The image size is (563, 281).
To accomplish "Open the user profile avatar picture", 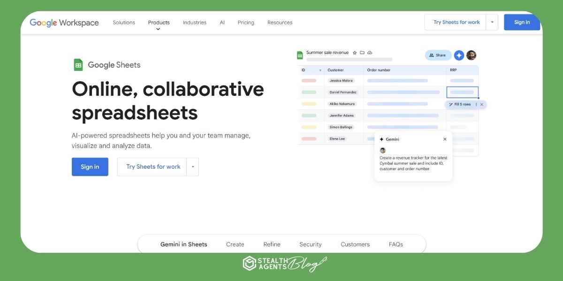I will pyautogui.click(x=471, y=55).
